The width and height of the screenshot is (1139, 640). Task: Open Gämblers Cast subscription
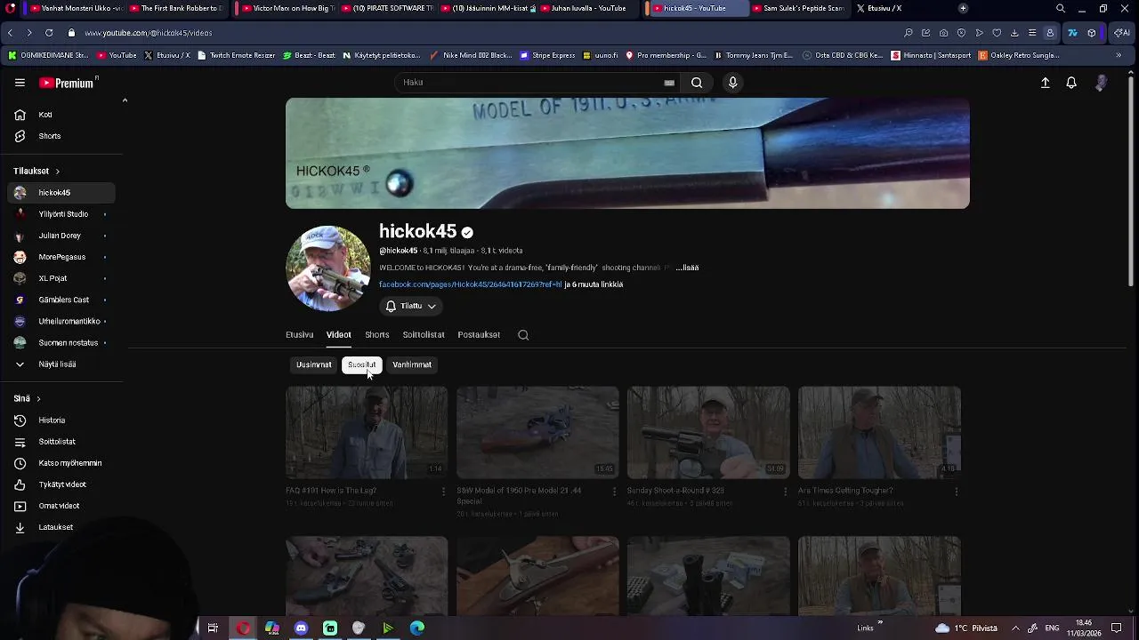click(x=61, y=300)
